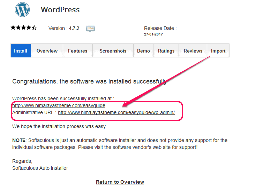This screenshot has height=191, width=271.
Task: Open the himalayastheme.com/easyguide site link
Action: click(x=59, y=105)
